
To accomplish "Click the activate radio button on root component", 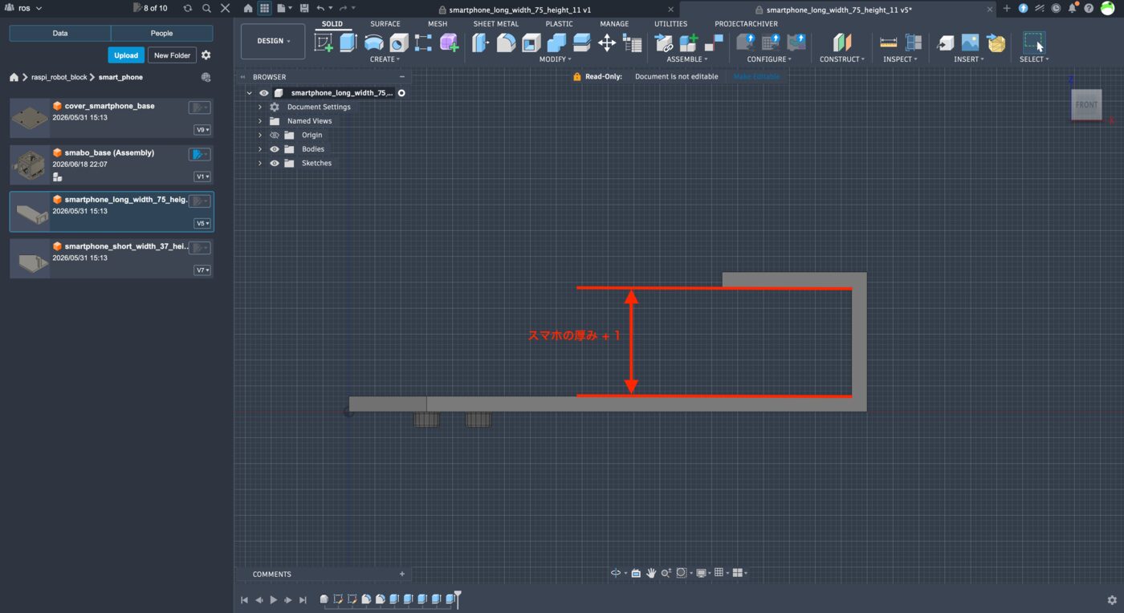I will tap(401, 93).
